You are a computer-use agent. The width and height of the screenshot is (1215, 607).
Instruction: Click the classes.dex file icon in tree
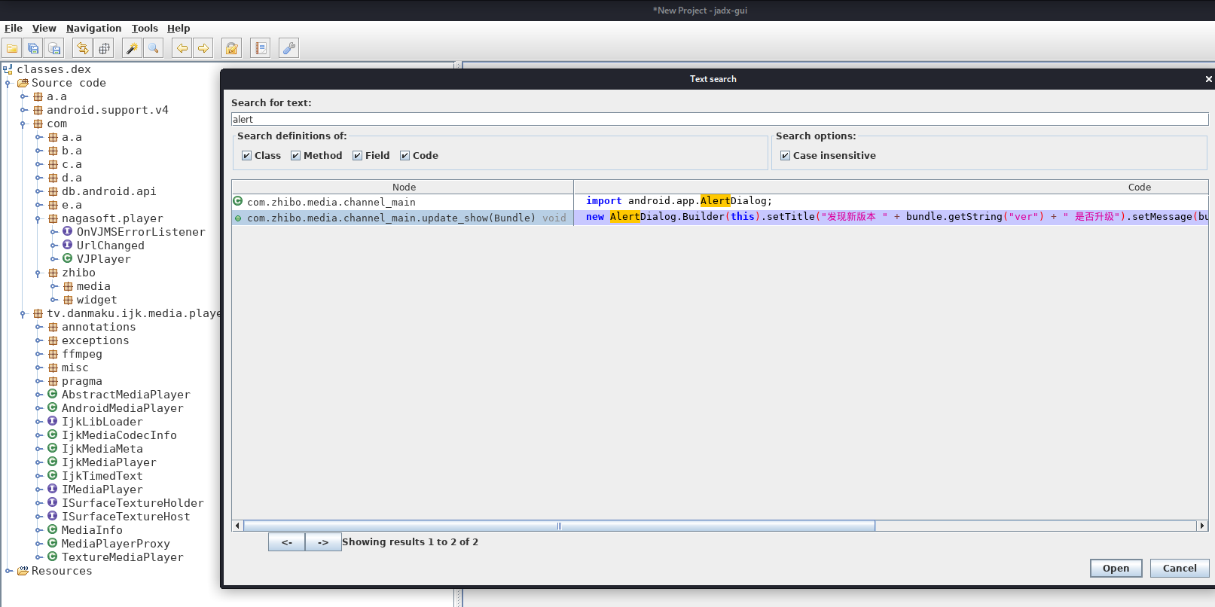(x=8, y=69)
